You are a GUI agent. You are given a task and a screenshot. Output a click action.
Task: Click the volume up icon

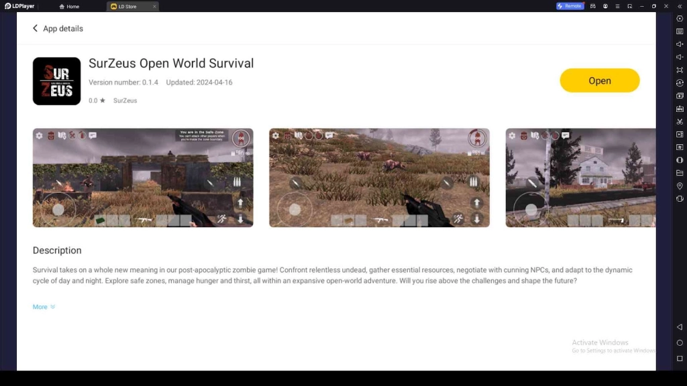tap(680, 44)
